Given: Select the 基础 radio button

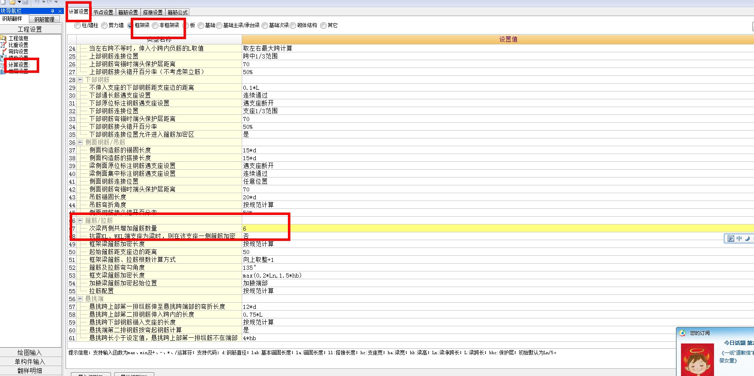Looking at the screenshot, I should pyautogui.click(x=201, y=26).
